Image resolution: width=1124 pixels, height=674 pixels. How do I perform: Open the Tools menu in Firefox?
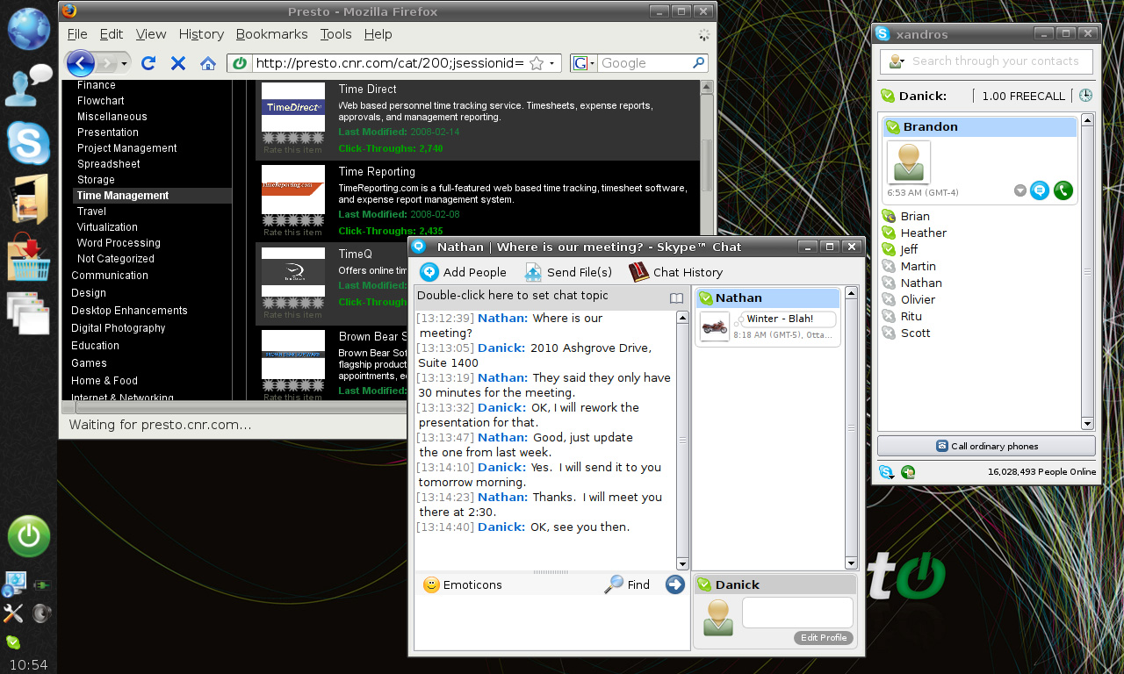335,34
